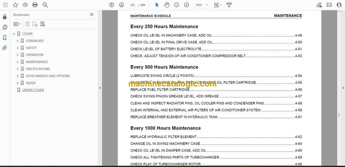345x167 pixels.
Task: Click the vertical document scrollbar
Action: [339, 88]
